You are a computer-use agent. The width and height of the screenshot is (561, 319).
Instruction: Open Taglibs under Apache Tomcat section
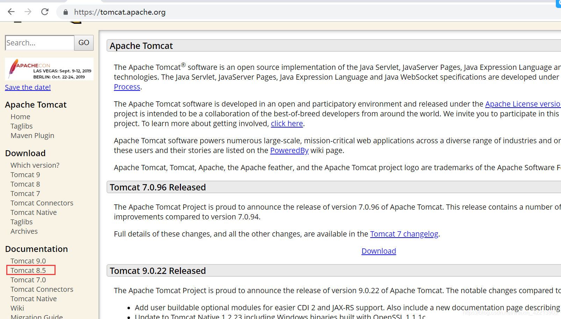pyautogui.click(x=22, y=126)
